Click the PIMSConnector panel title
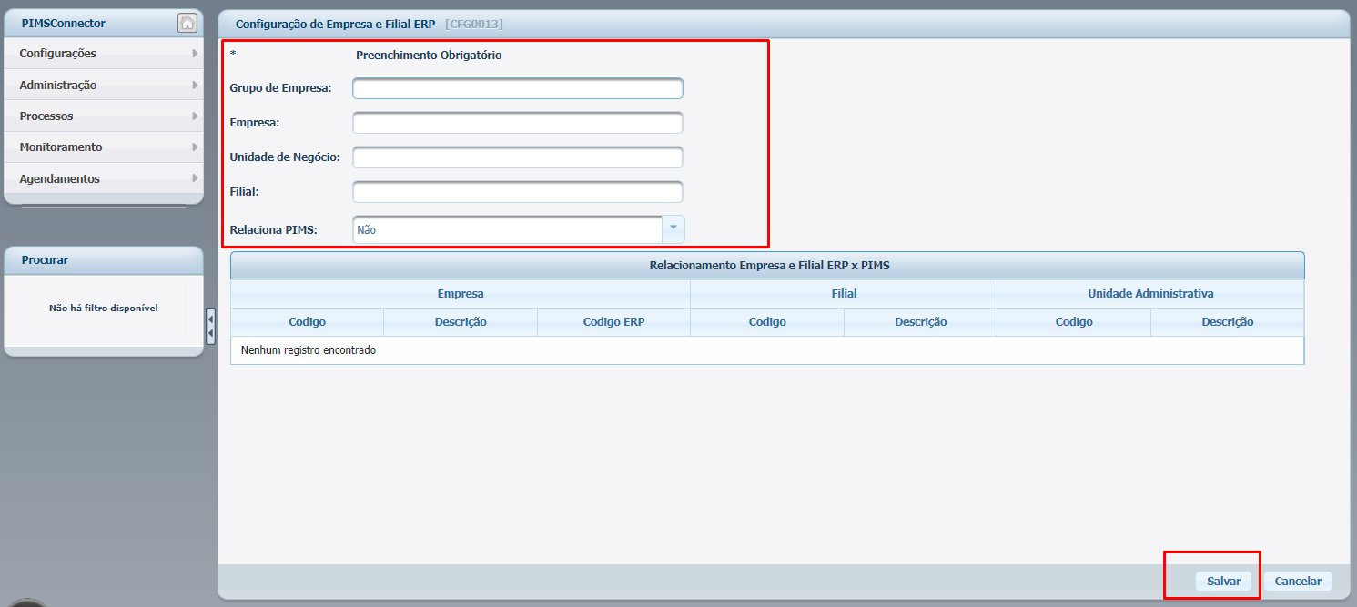The height and width of the screenshot is (607, 1357). pos(64,24)
